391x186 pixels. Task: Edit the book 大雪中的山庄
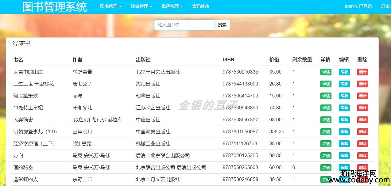(x=344, y=72)
